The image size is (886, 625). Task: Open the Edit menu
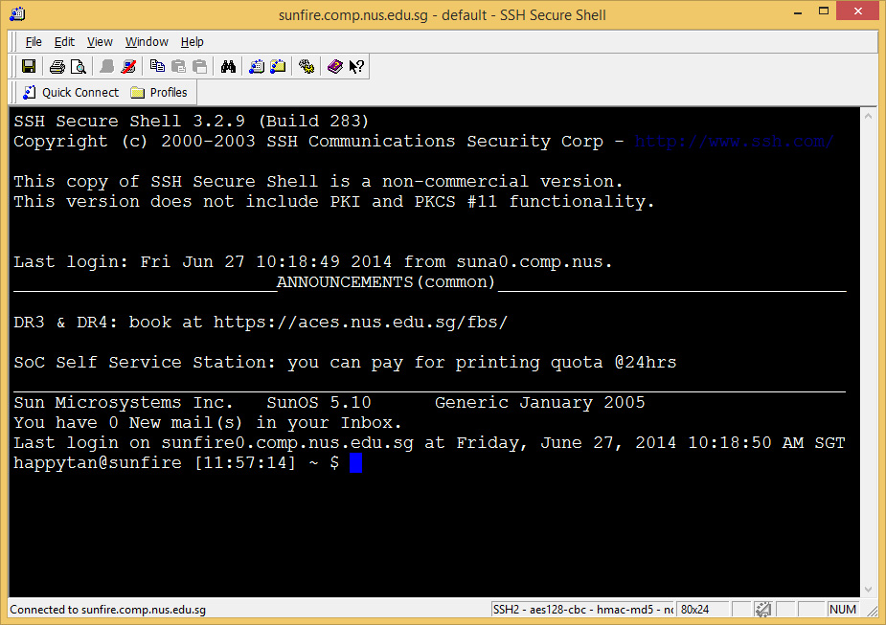[x=64, y=42]
